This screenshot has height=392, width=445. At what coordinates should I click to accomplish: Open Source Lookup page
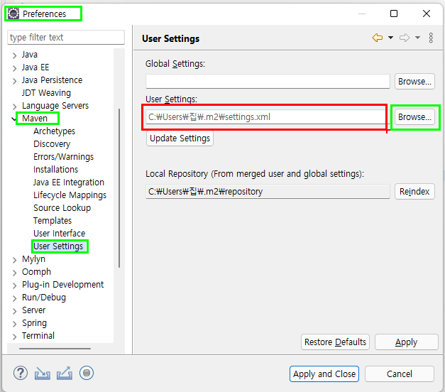pos(62,208)
